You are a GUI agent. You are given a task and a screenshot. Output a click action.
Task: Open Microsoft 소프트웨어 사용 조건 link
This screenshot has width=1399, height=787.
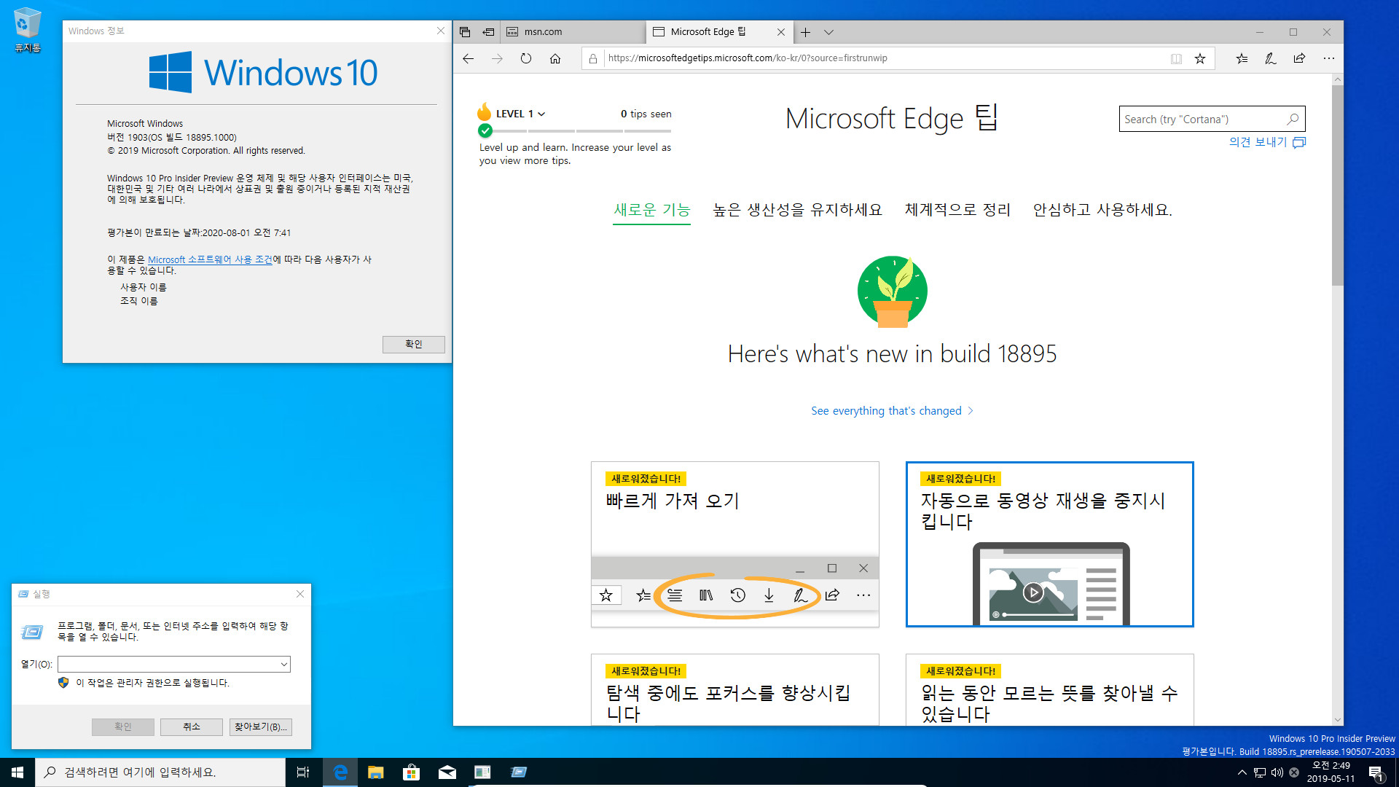click(210, 259)
